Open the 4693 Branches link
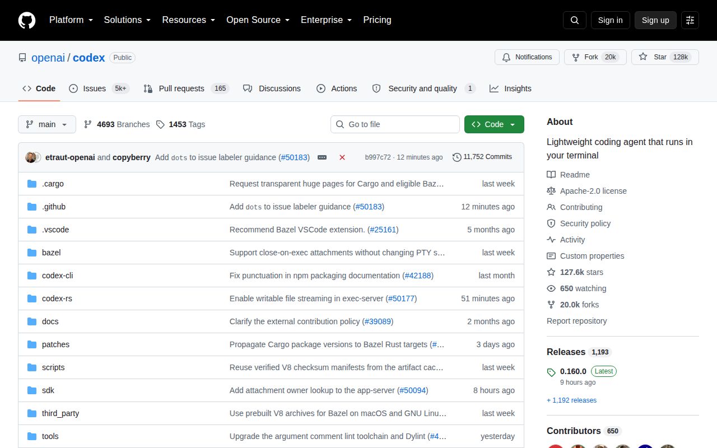This screenshot has height=448, width=717. click(x=117, y=124)
